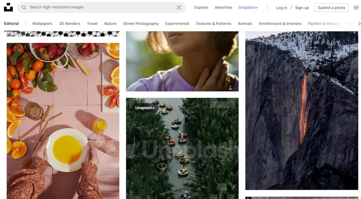Open visual search camera icon
The image size is (361, 199).
coord(179,8)
